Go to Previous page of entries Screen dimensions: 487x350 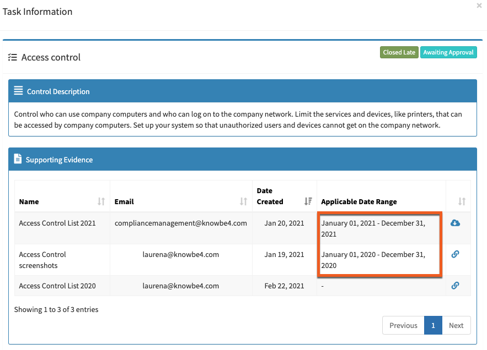[403, 325]
